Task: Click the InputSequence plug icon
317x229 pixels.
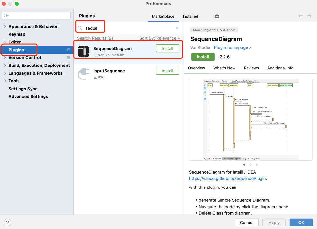Action: [83, 74]
